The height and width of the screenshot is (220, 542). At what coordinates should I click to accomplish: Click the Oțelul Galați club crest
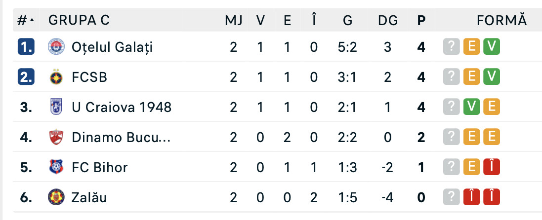pos(55,47)
